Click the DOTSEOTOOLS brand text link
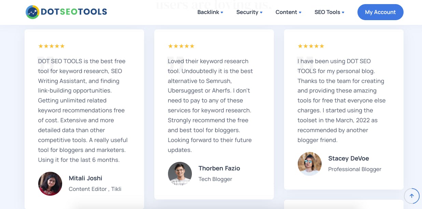The height and width of the screenshot is (209, 422). [x=74, y=12]
